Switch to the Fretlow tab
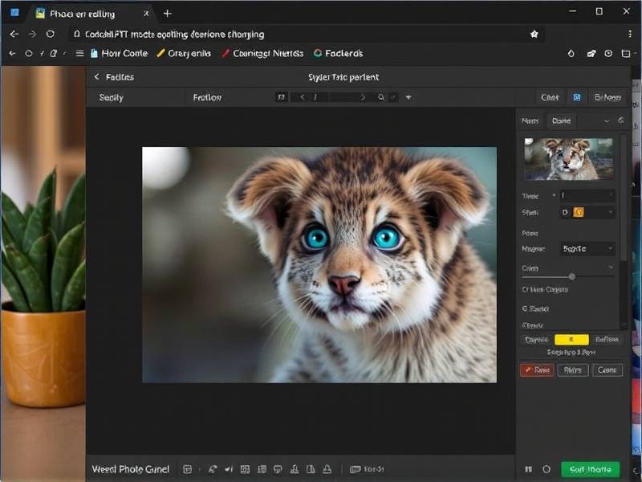Screen dimensions: 642x482 pyautogui.click(x=207, y=97)
